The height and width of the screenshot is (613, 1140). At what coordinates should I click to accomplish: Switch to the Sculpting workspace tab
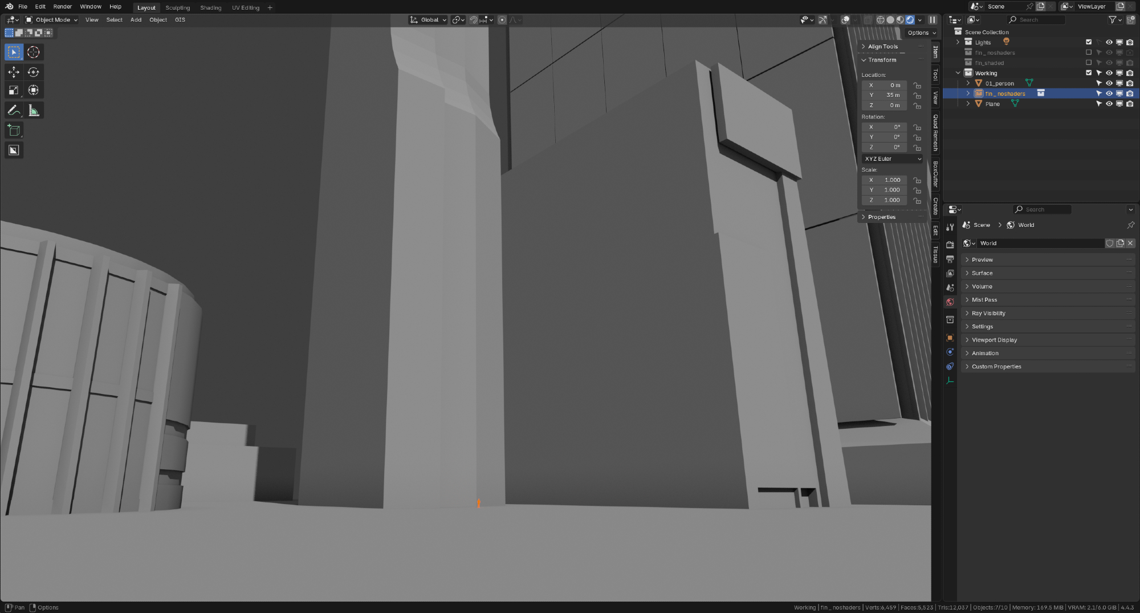177,7
